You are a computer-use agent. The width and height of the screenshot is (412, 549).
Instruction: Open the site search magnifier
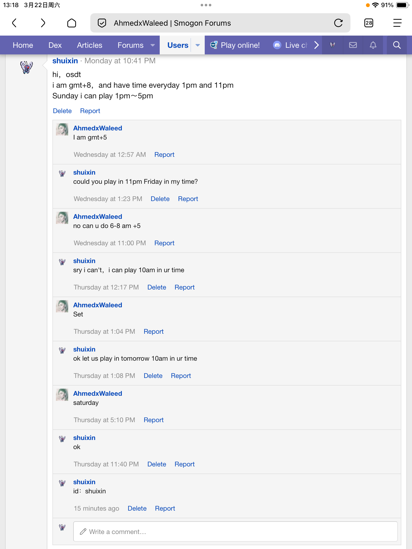click(x=397, y=45)
